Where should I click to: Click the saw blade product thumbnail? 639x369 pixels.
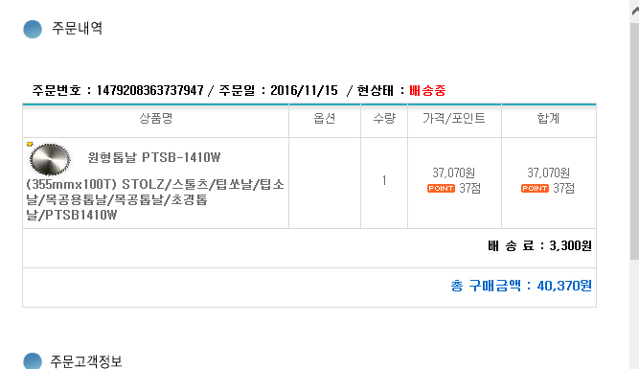(50, 159)
